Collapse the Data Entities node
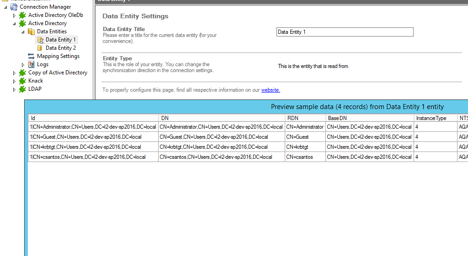This screenshot has height=256, width=468. 23,32
